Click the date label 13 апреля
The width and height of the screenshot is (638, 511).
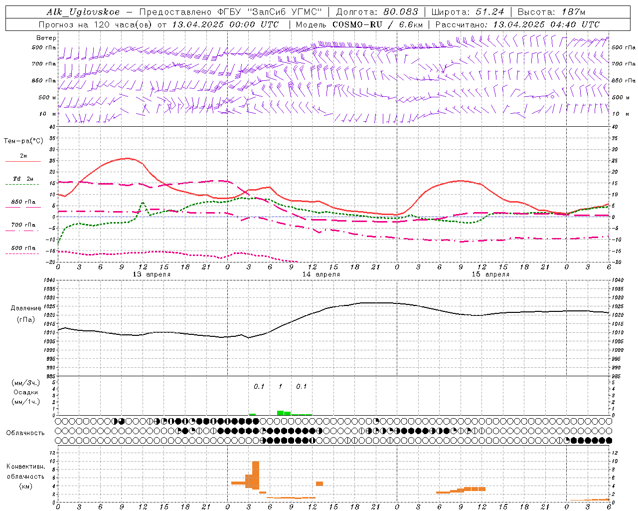[x=152, y=274]
